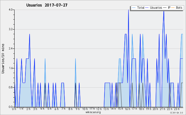Click the '21 h' x-axis label
This screenshot has height=115, width=186.
coord(162,109)
